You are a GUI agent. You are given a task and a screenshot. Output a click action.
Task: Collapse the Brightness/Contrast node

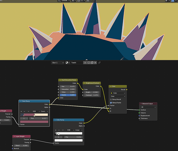click(85, 83)
